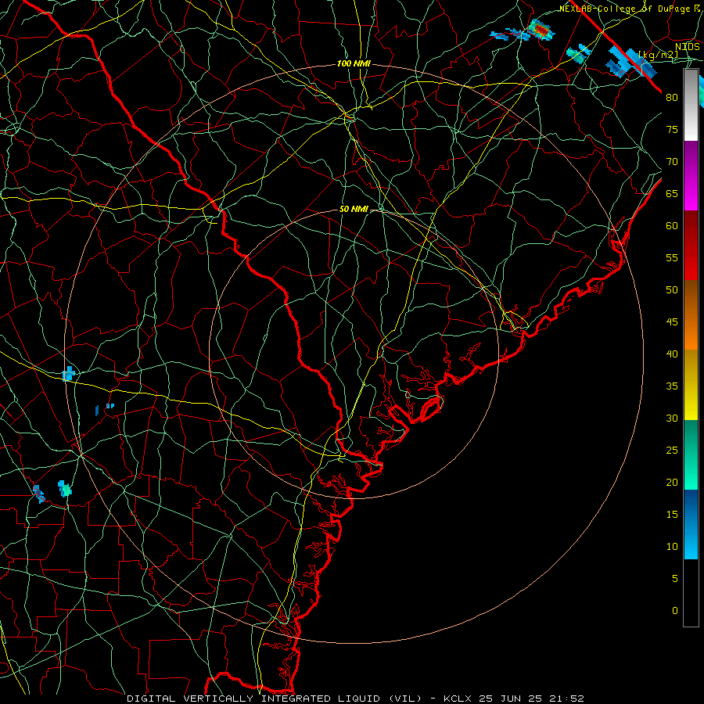
Task: Select the blue segment of the color scale
Action: coord(691,524)
